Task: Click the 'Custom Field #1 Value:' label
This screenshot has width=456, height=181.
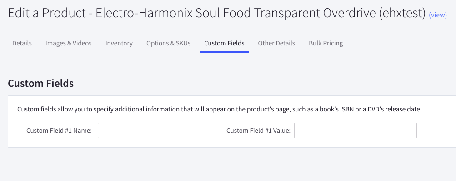Action: [259, 131]
